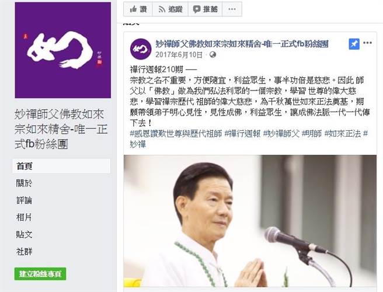Click the blue pinned post icon

coord(354,44)
